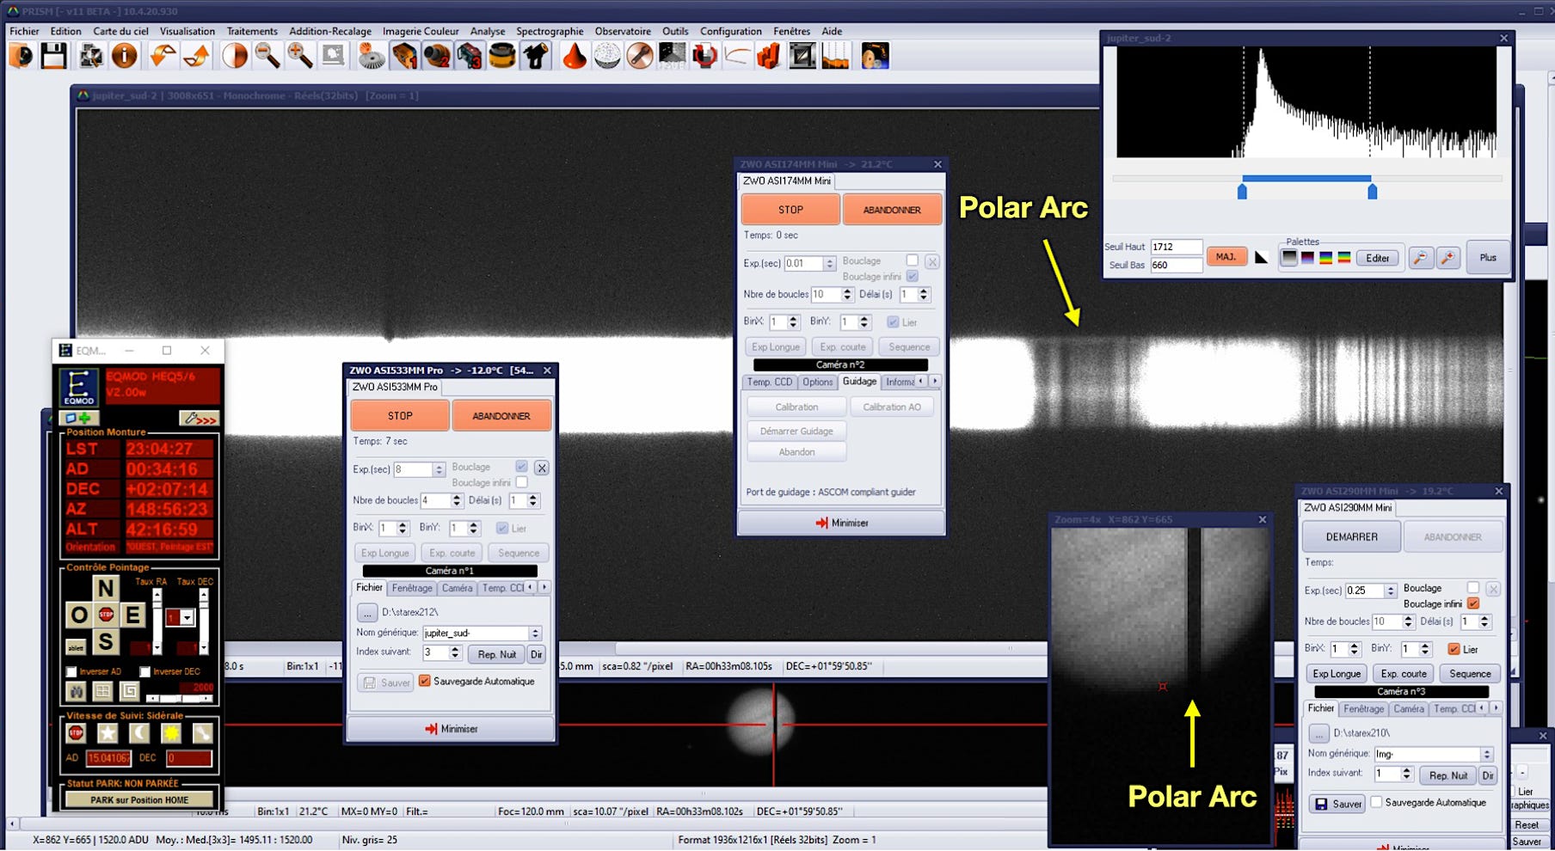The image size is (1555, 851).
Task: Toggle Bouclage checkbox in ASI290MM window
Action: click(1473, 588)
